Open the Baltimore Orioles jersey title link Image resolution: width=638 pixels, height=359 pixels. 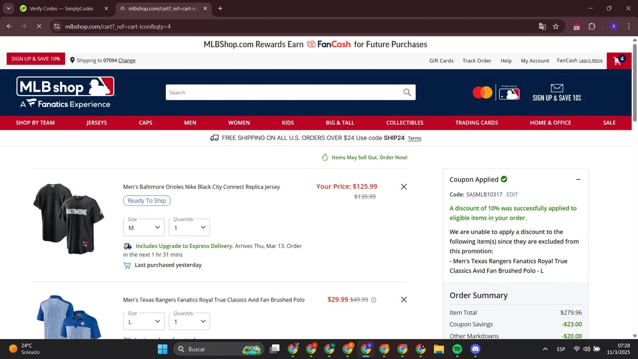[x=201, y=187]
